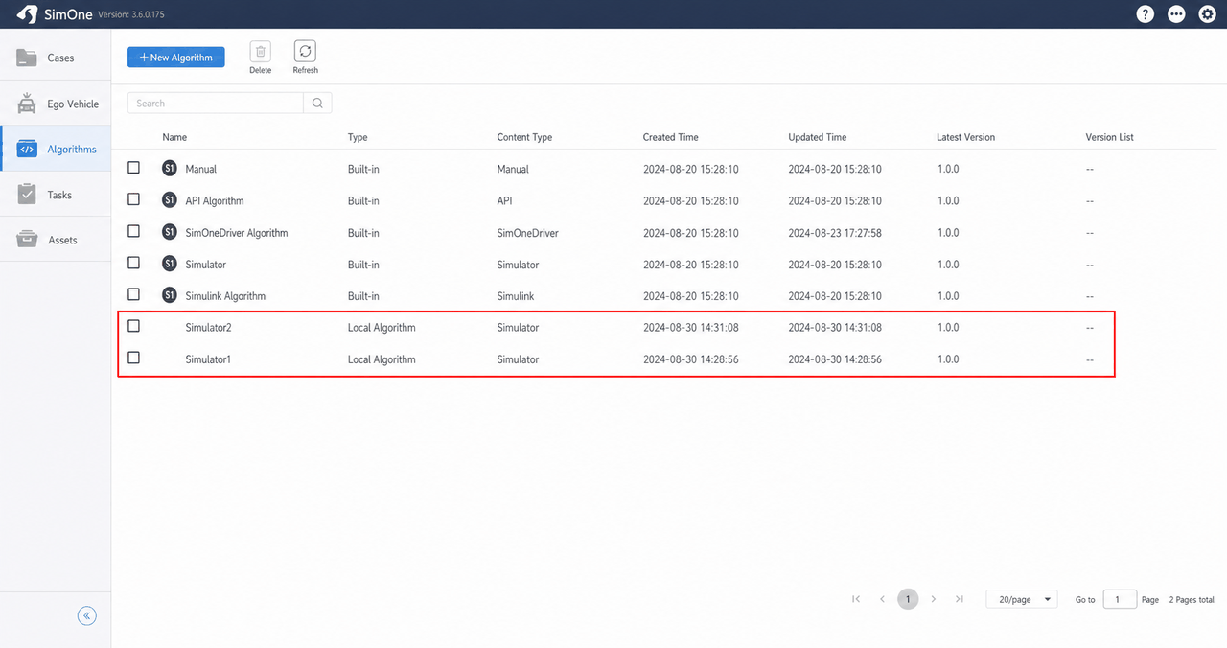This screenshot has height=648, width=1227.
Task: Open the Cases section
Action: [x=56, y=58]
